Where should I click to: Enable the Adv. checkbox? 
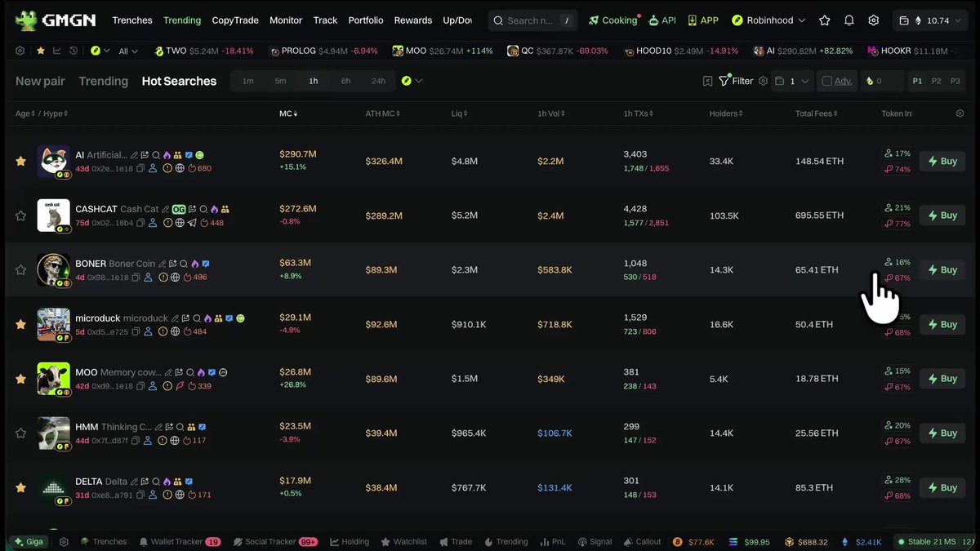827,81
